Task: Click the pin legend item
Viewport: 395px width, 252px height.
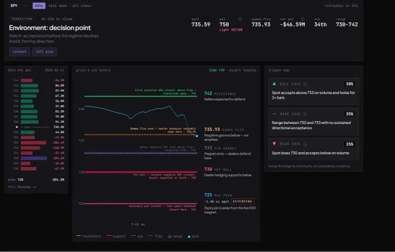Action: pyautogui.click(x=137, y=236)
